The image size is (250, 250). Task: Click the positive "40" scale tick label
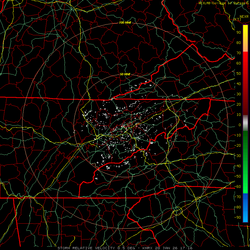pyautogui.click(x=239, y=84)
